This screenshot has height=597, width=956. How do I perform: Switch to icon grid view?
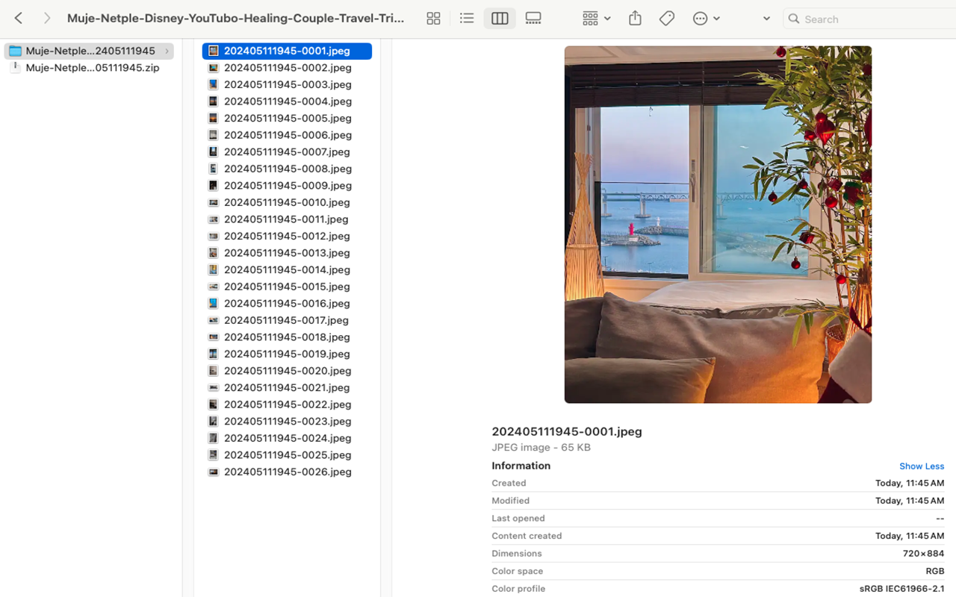(x=433, y=19)
